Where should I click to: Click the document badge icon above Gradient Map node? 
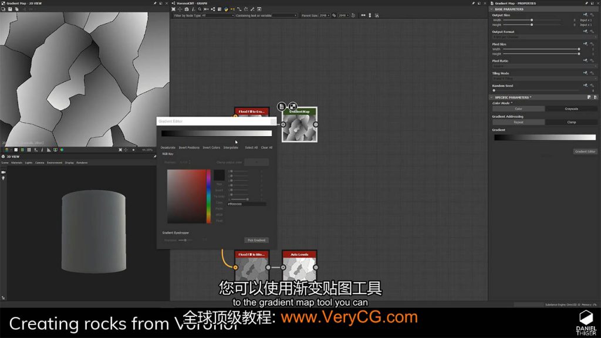point(281,106)
